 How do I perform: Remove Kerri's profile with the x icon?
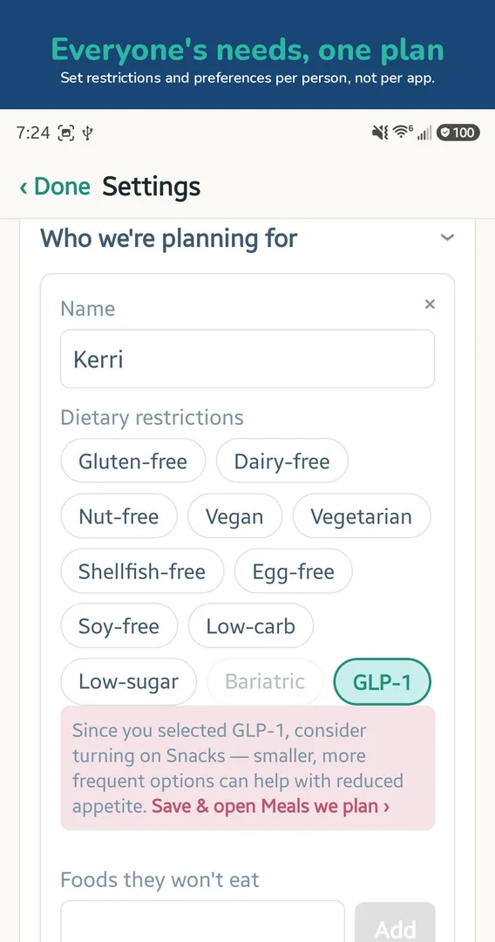pyautogui.click(x=430, y=304)
